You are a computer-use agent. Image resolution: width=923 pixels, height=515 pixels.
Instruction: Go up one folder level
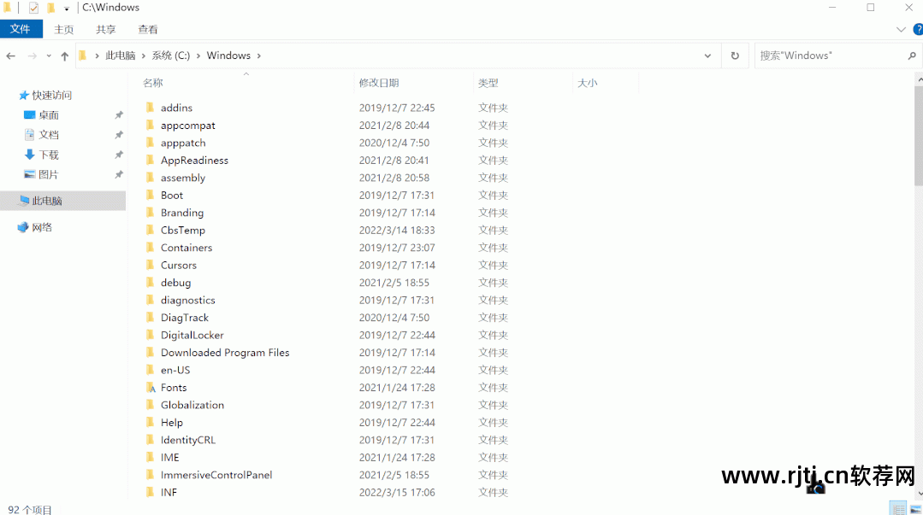(65, 56)
